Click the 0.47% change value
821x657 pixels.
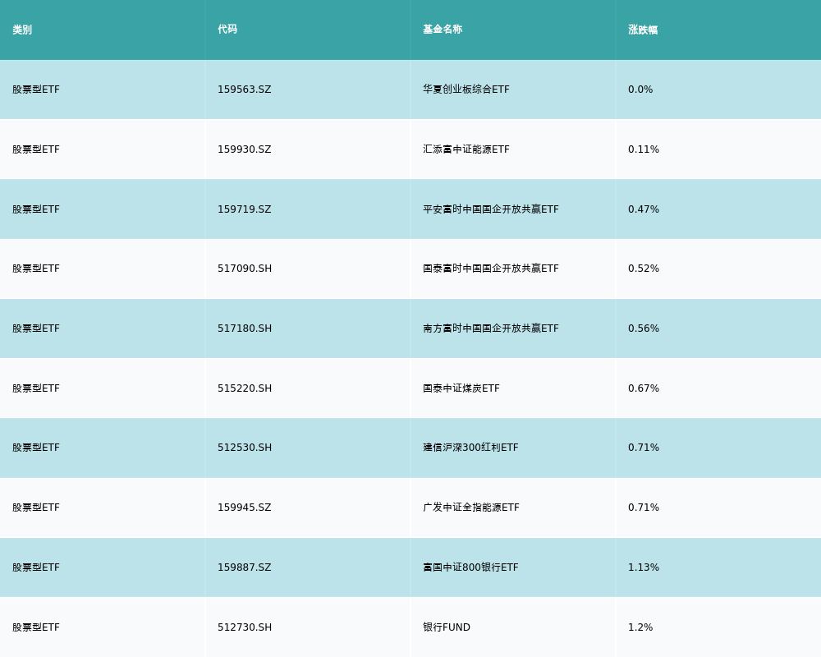644,209
